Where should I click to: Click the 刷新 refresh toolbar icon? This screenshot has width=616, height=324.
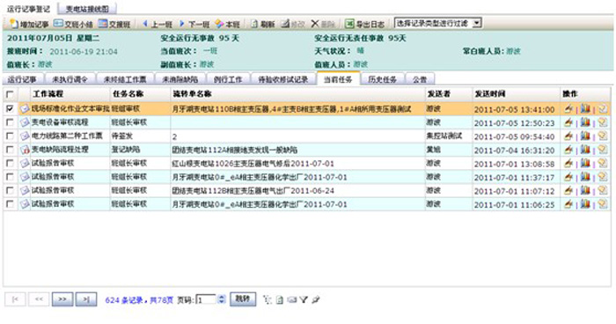pos(254,24)
